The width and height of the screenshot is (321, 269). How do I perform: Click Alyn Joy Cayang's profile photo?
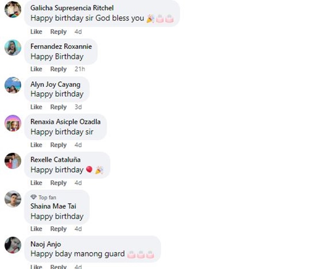[x=13, y=85]
